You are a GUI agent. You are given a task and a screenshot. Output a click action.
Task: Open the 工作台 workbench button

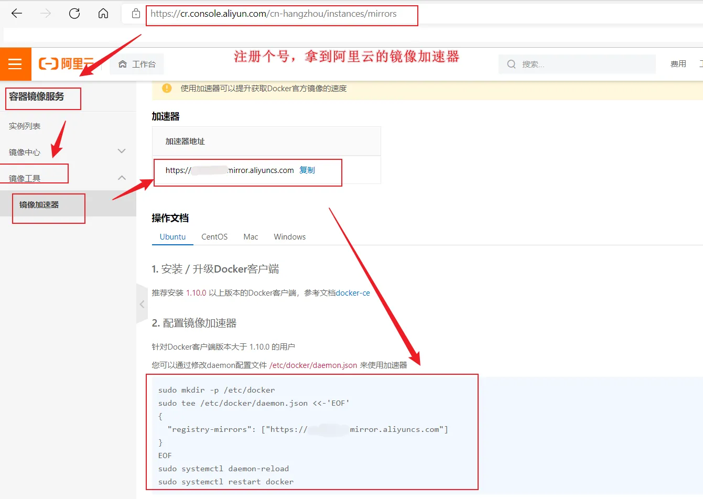137,64
